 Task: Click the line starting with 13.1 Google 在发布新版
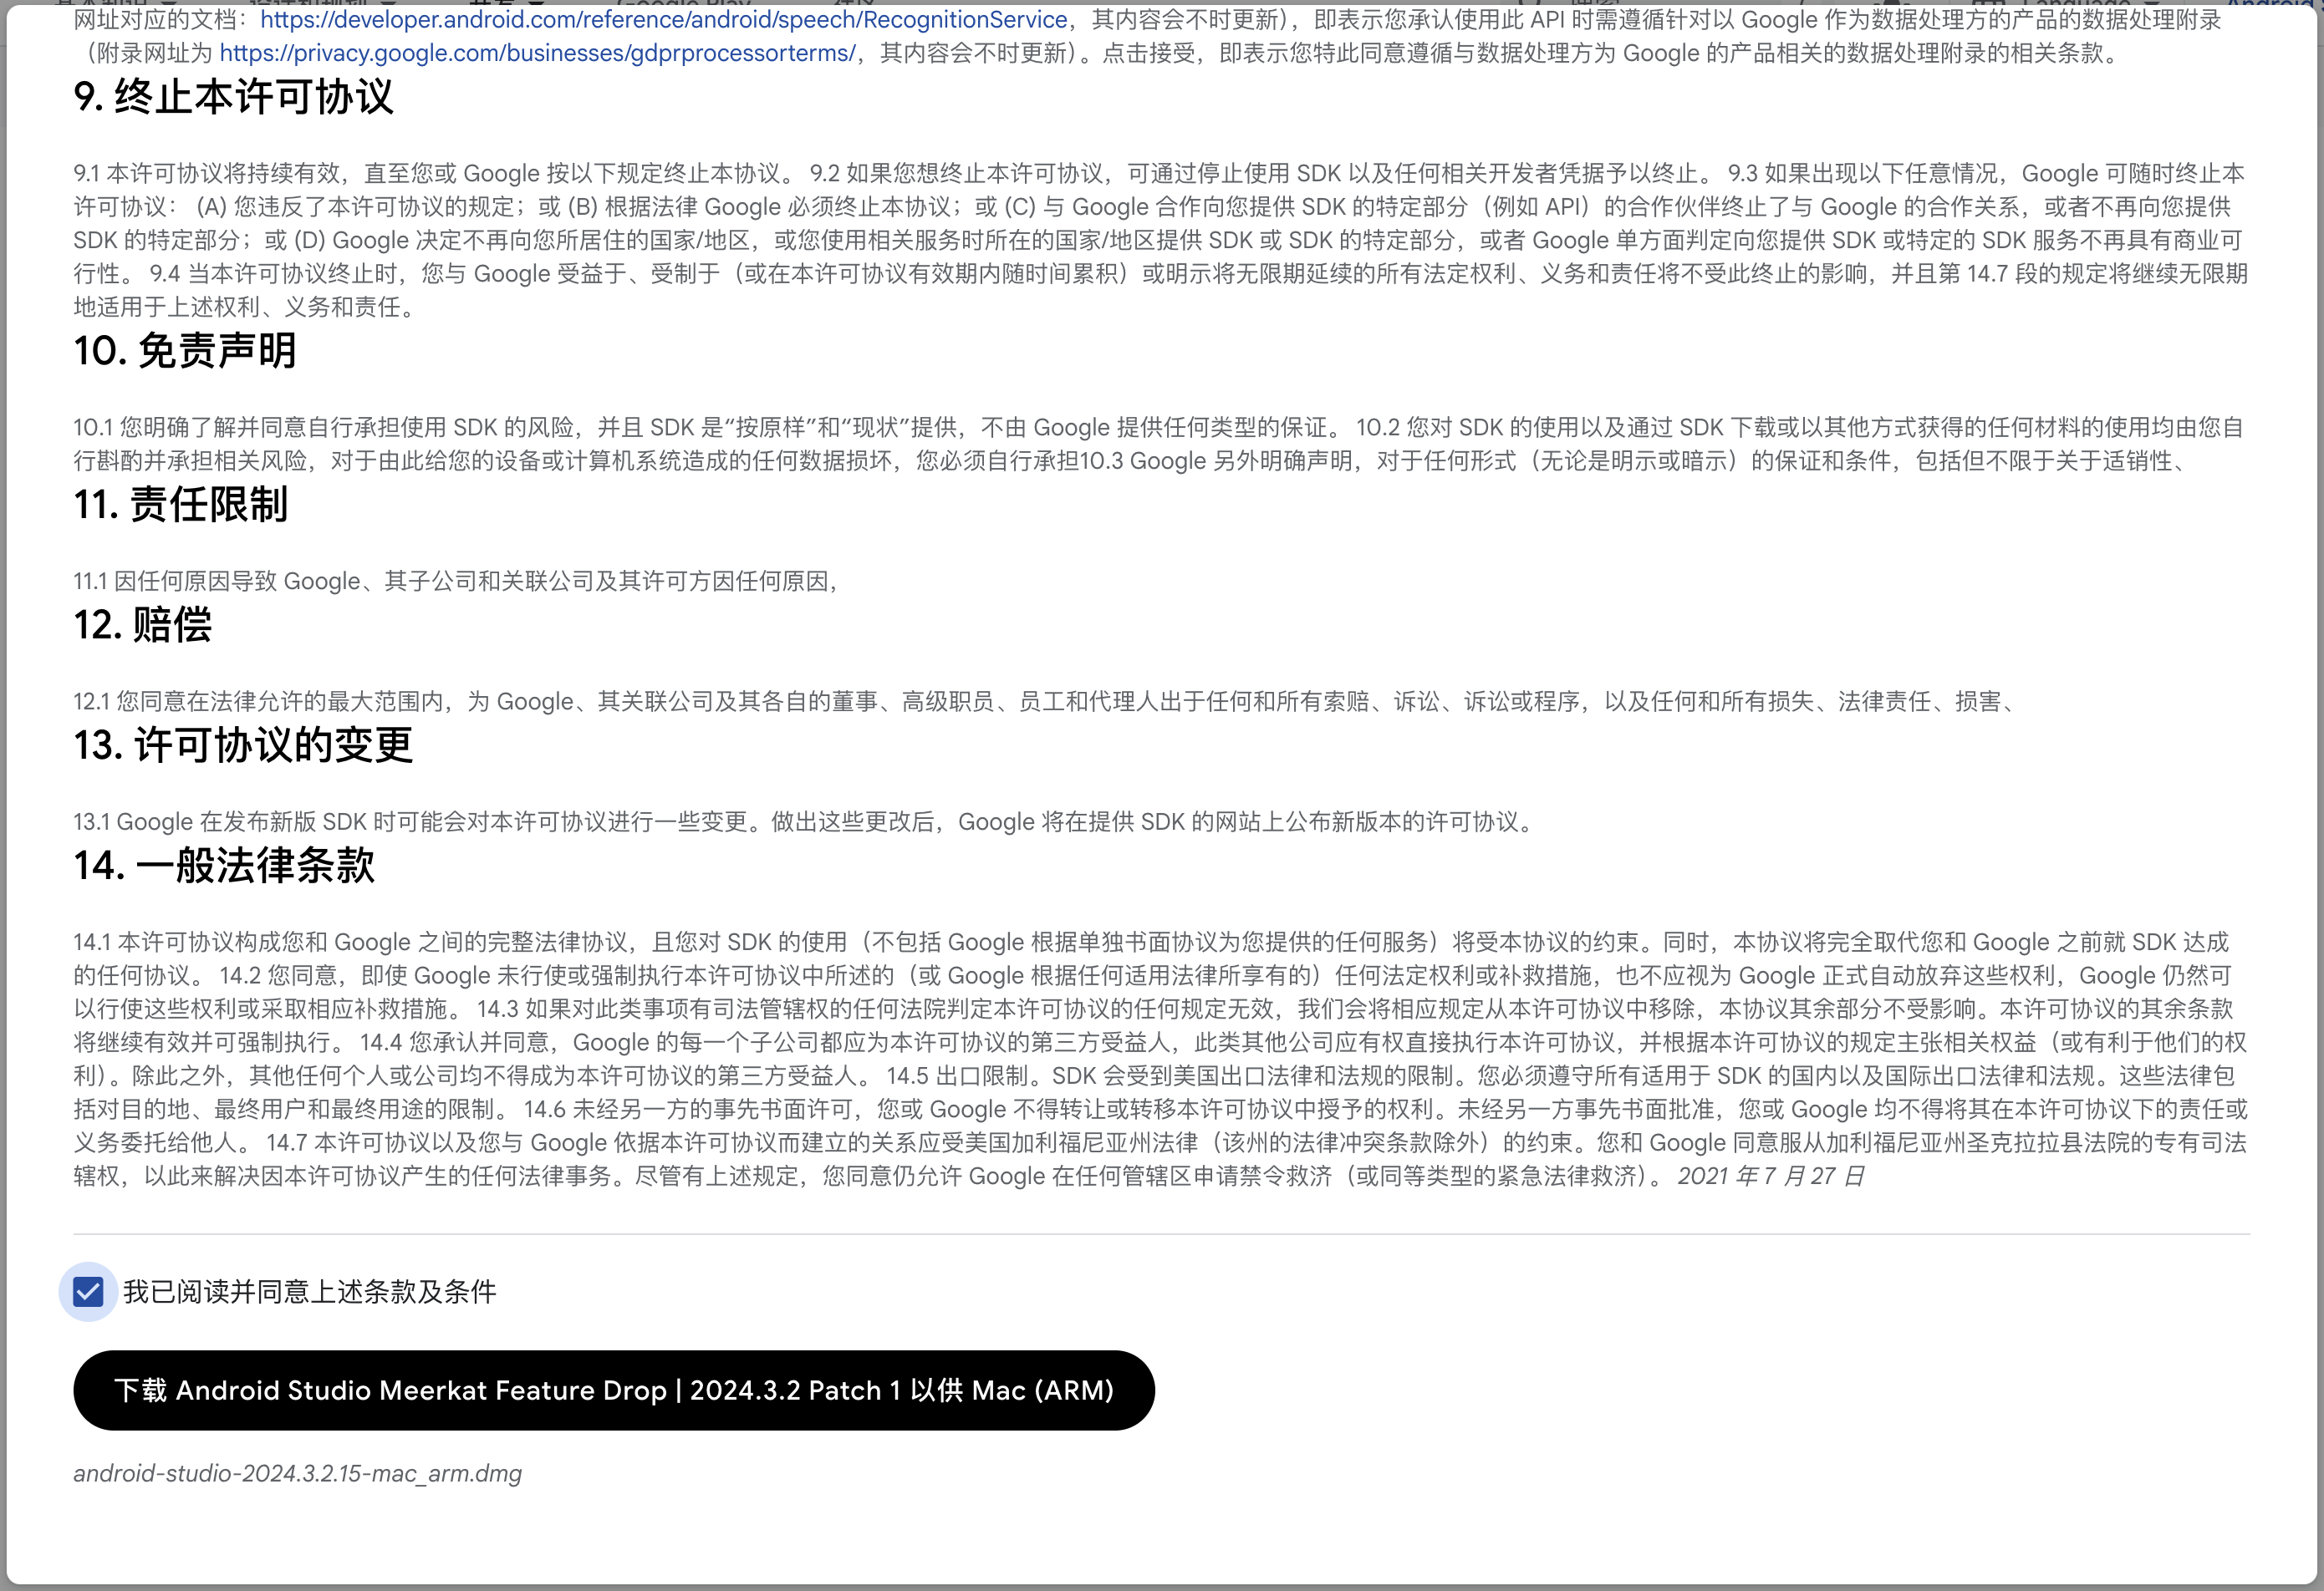pos(805,821)
